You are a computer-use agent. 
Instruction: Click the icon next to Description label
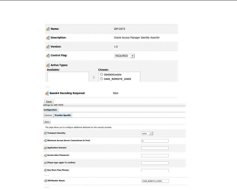[48, 38]
